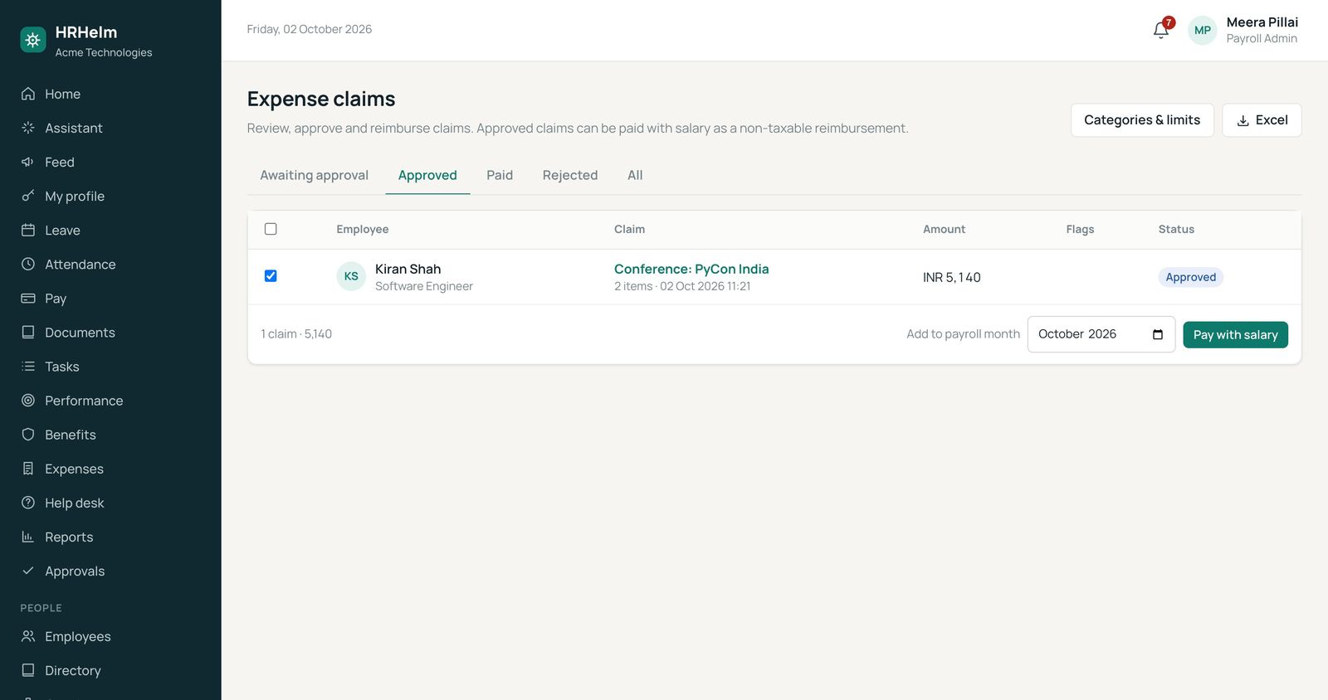Screen dimensions: 1328x700
Task: Click the Expenses receipt icon
Action: 28,469
